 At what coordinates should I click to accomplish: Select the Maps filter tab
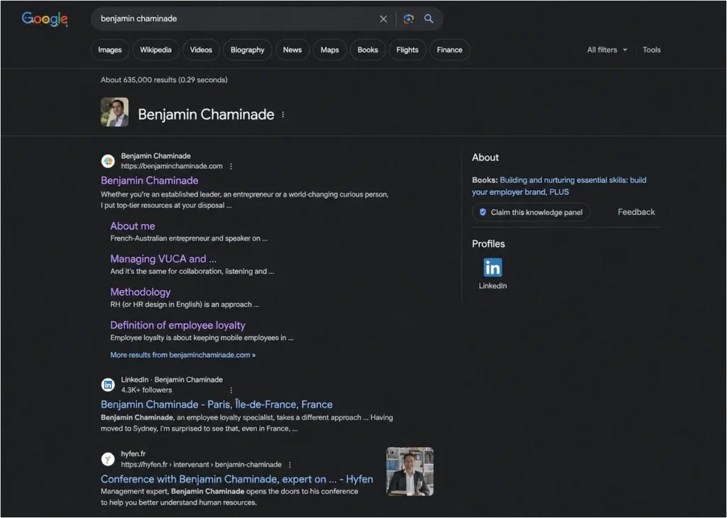pos(329,50)
